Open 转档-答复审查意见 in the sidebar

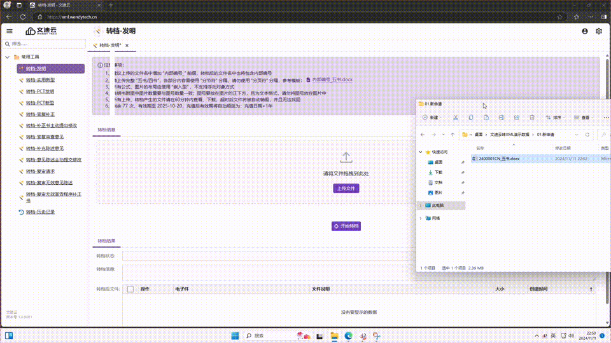tap(45, 137)
